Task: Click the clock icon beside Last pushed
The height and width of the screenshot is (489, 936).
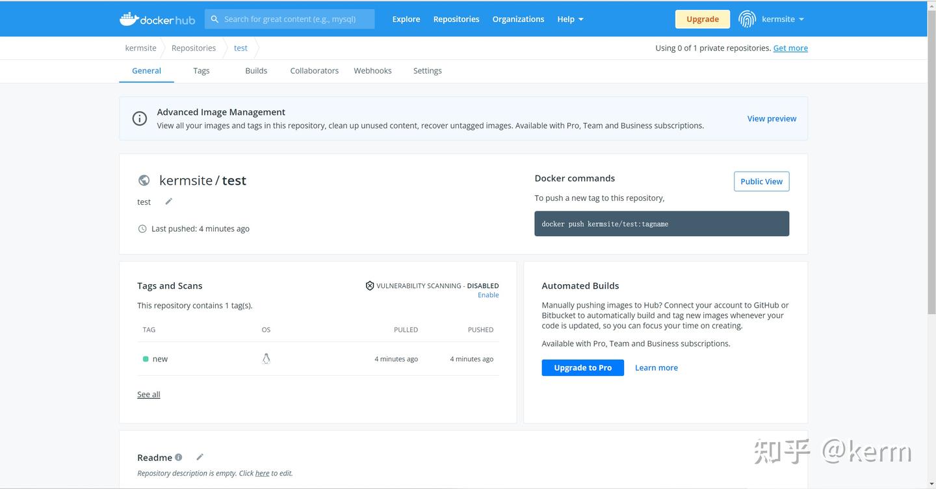Action: click(x=142, y=229)
